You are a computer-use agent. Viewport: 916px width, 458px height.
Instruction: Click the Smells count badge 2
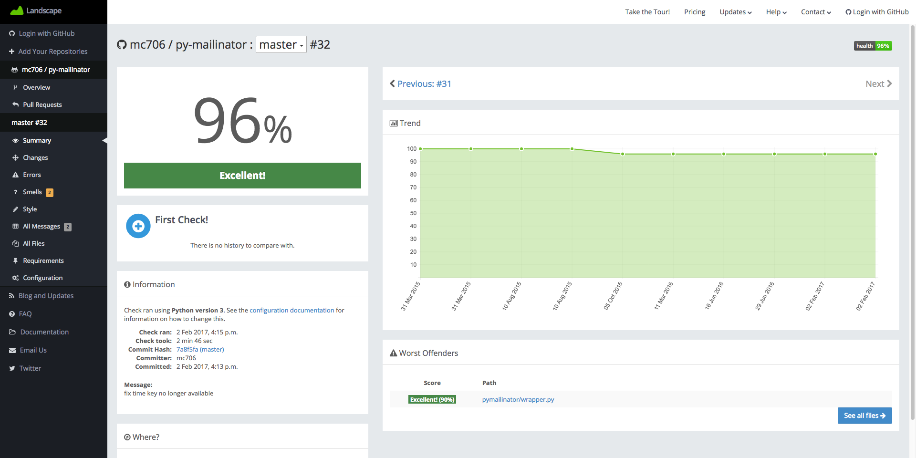pyautogui.click(x=50, y=193)
